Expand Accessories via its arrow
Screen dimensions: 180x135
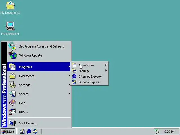pyautogui.click(x=106, y=65)
